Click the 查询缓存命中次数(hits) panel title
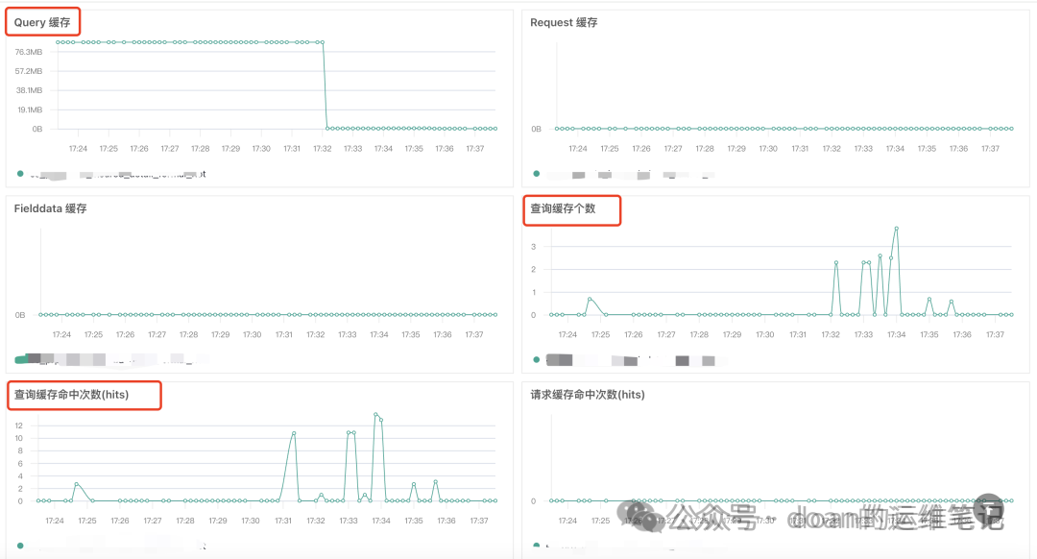1037x559 pixels. tap(71, 394)
